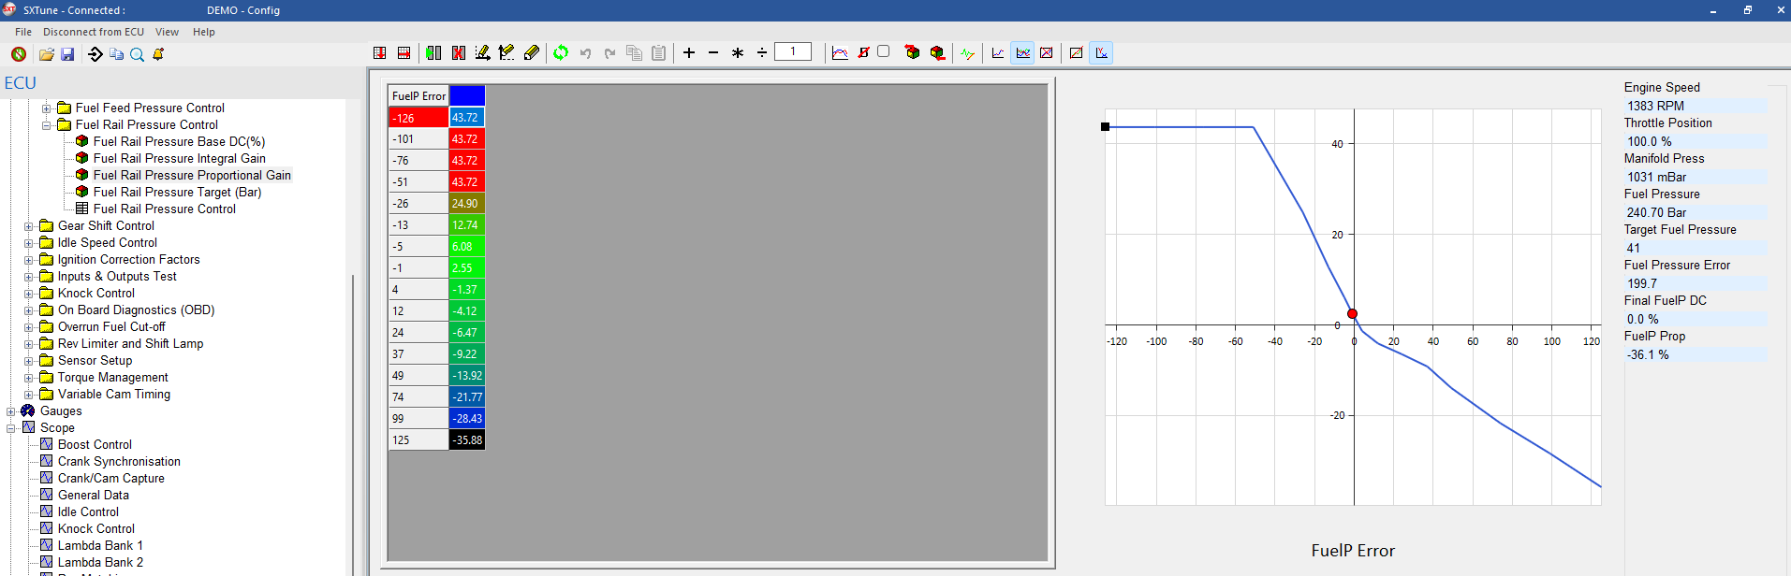Click the magnifying glass search icon
The height and width of the screenshot is (576, 1791).
137,54
